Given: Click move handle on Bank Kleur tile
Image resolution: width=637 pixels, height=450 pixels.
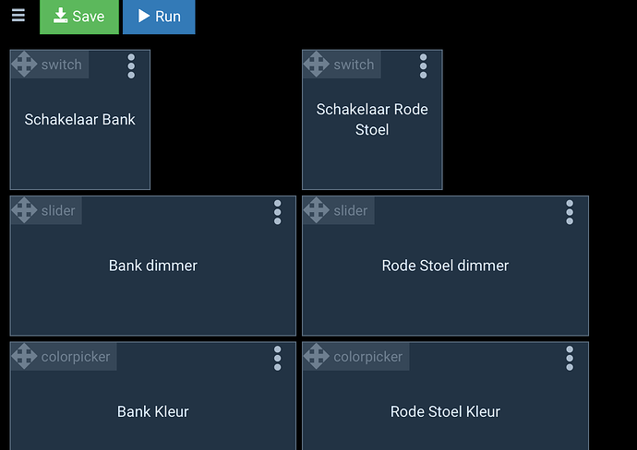Looking at the screenshot, I should click(x=24, y=356).
